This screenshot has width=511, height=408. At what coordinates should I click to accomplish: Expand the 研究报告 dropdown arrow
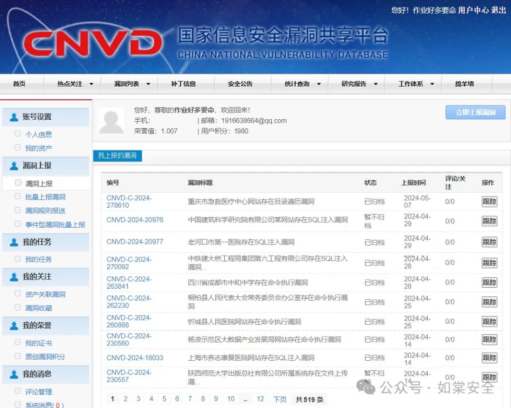coord(376,84)
